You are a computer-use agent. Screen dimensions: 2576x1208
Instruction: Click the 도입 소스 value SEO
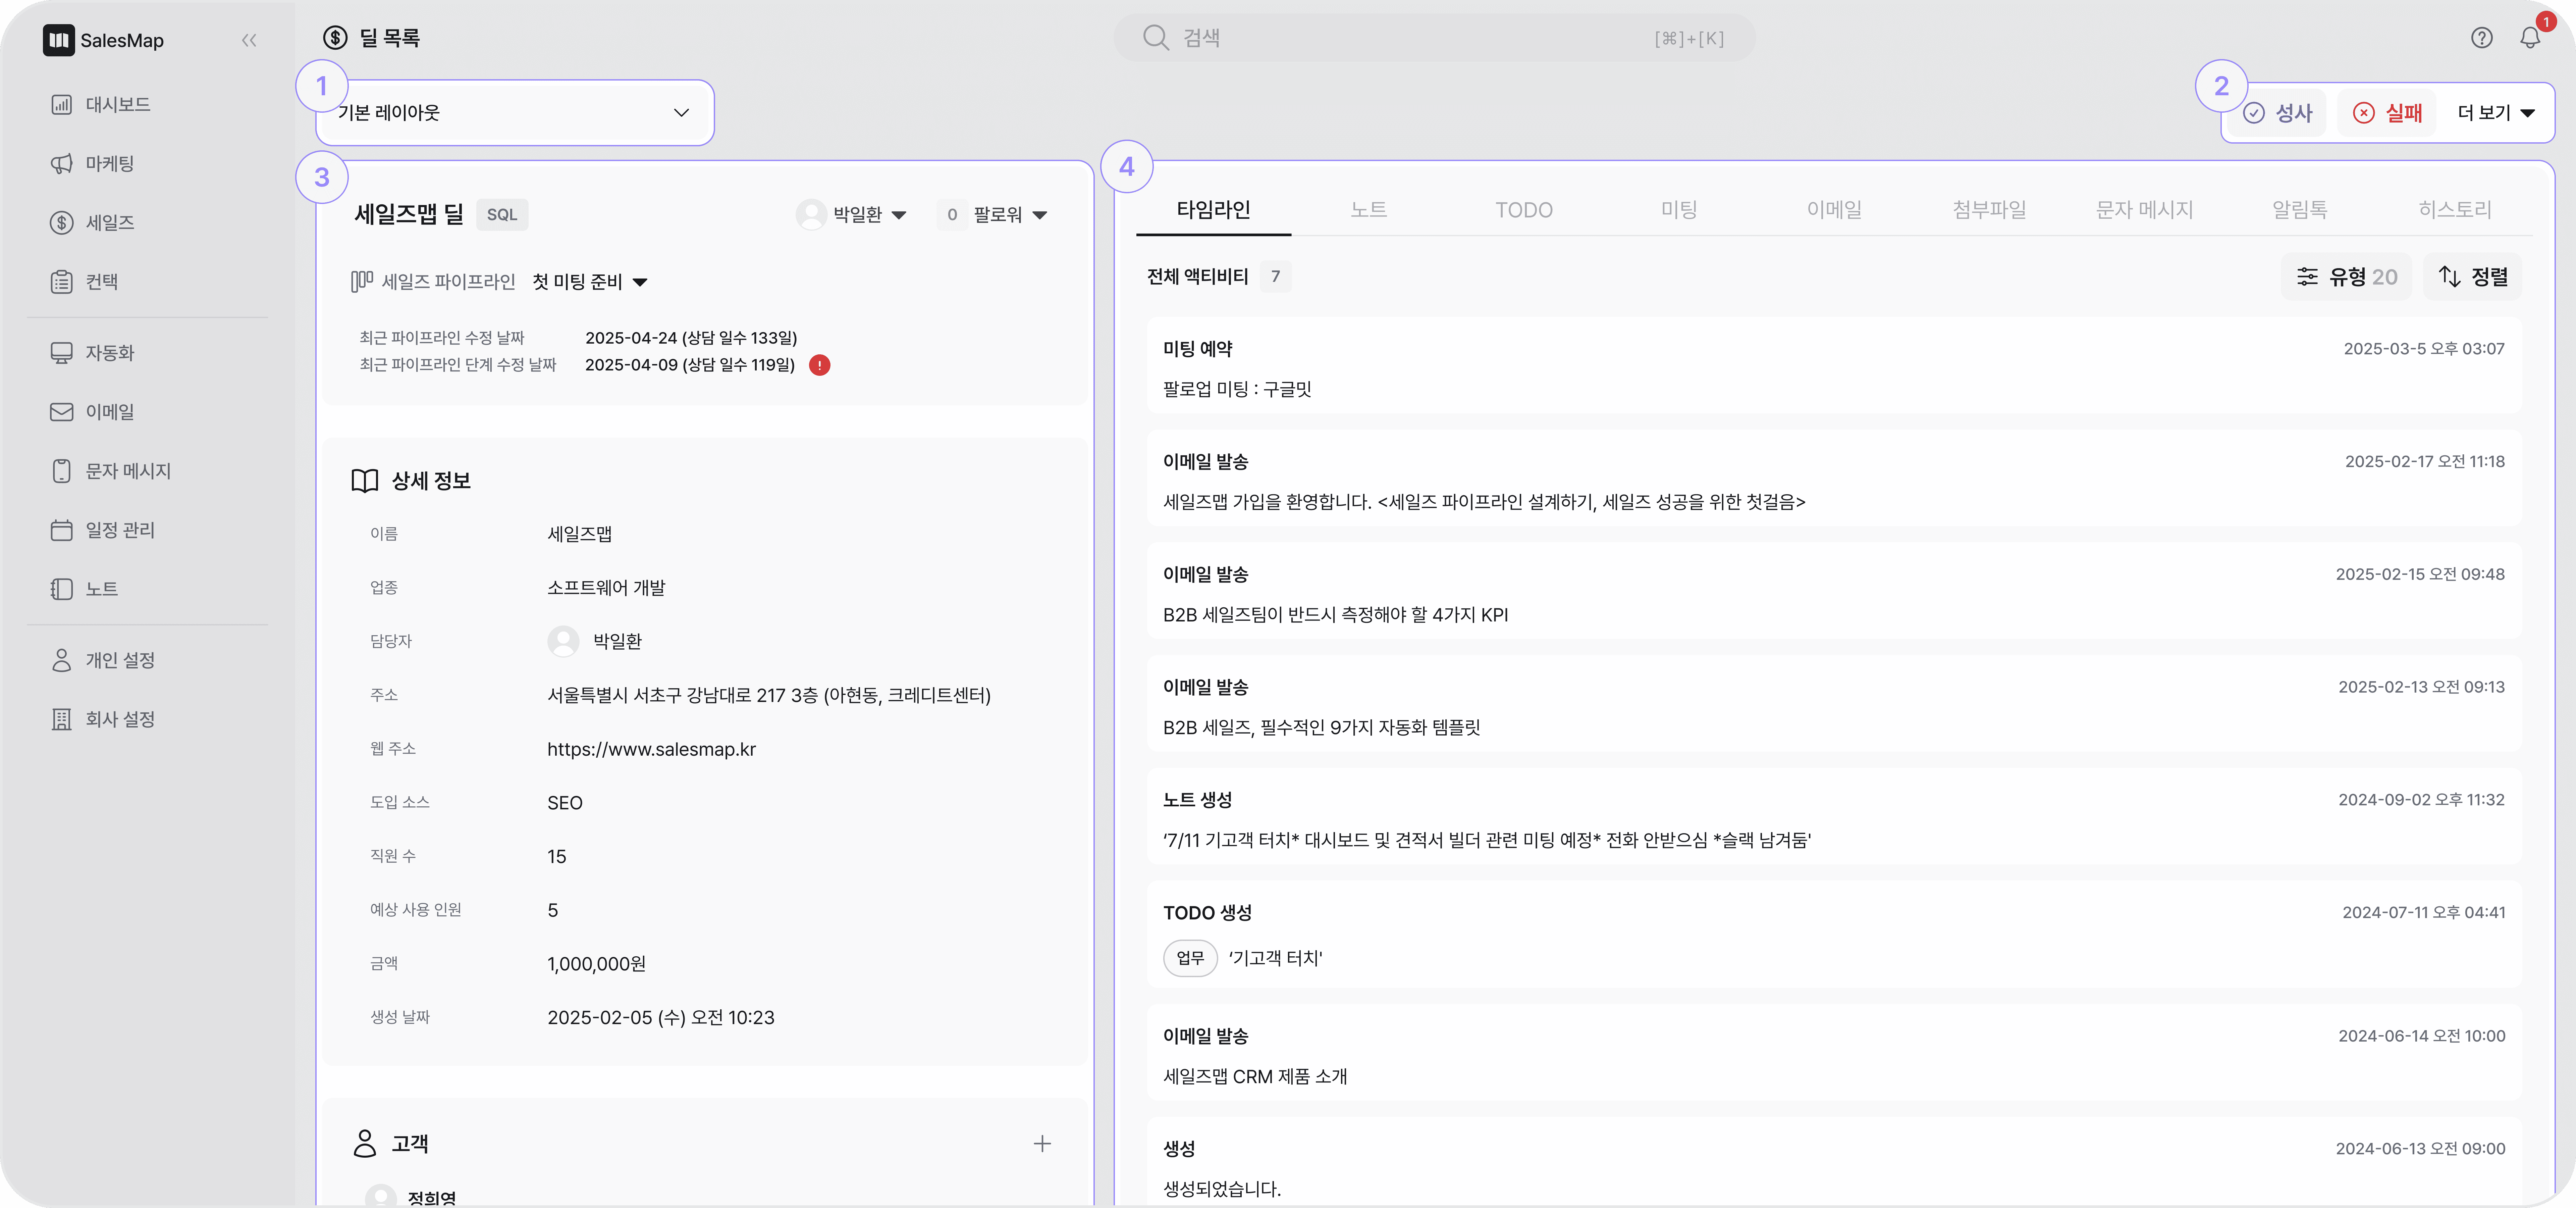click(565, 803)
